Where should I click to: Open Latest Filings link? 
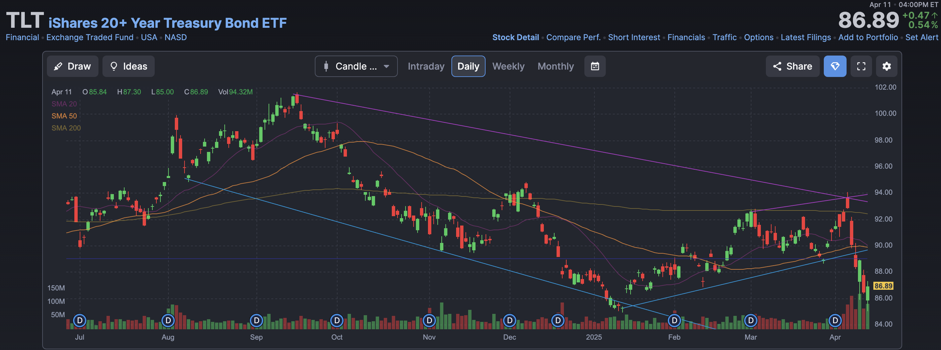click(805, 37)
